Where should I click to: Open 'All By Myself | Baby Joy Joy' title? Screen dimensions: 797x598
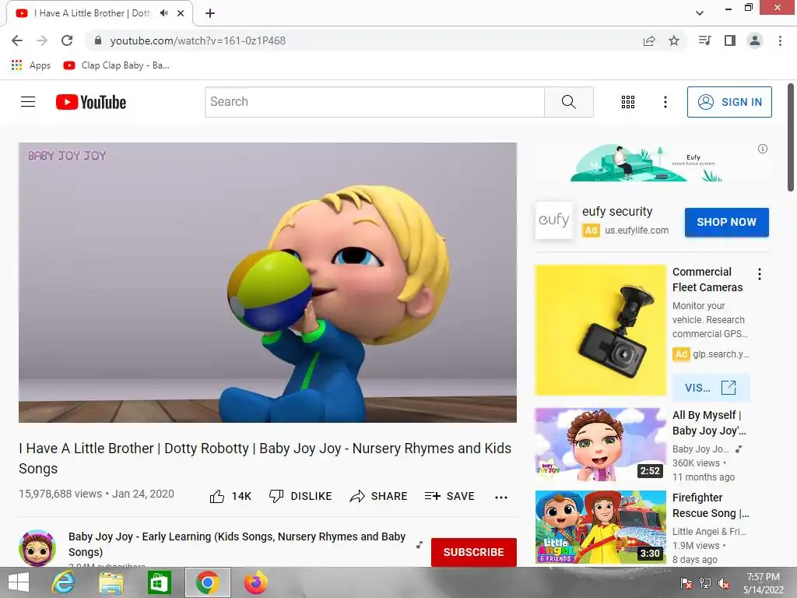[x=709, y=423]
